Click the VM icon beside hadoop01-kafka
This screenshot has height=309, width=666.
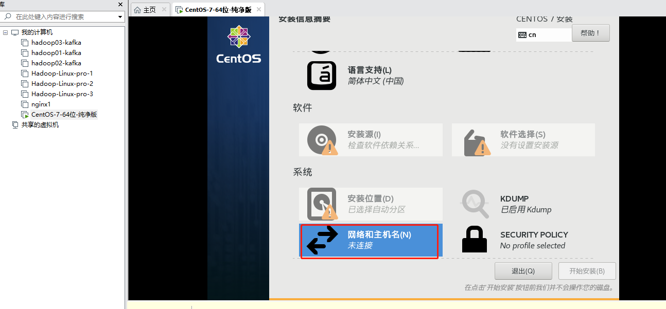25,53
